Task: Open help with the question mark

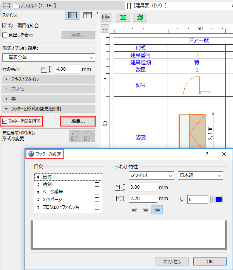Action: pos(207,154)
